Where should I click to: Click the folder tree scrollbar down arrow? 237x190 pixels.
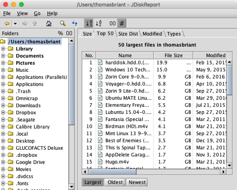pos(71,187)
